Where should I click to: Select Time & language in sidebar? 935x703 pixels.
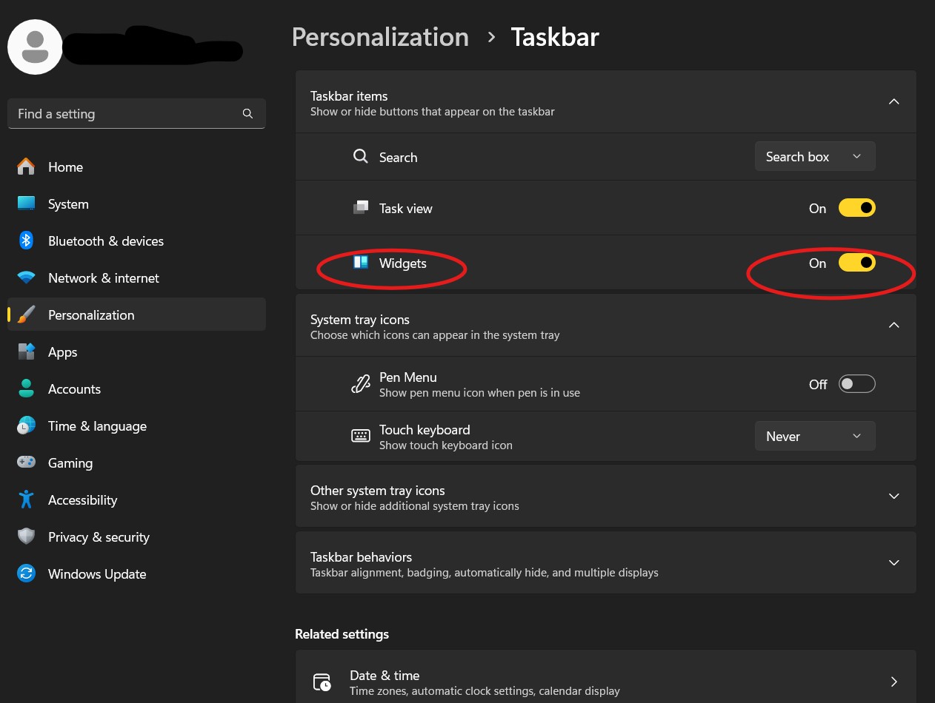97,426
